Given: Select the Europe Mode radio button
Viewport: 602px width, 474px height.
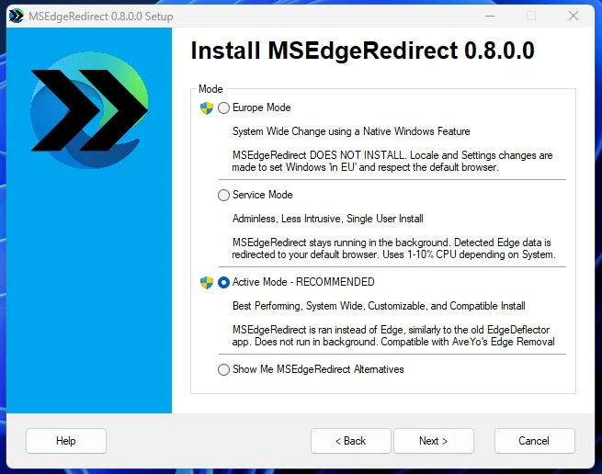Looking at the screenshot, I should click(x=223, y=107).
